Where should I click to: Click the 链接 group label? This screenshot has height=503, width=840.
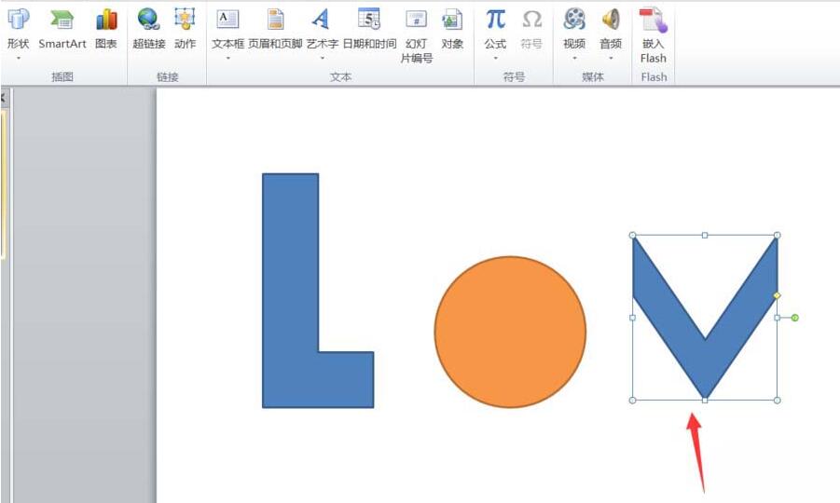167,77
